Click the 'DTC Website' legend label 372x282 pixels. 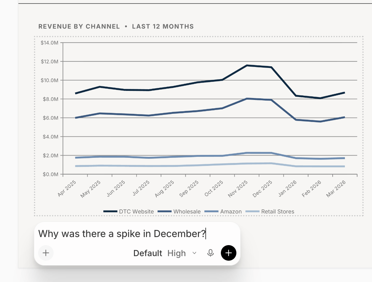(136, 211)
